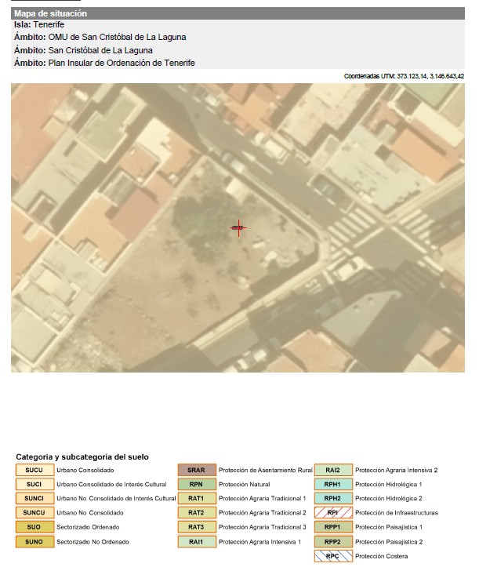This screenshot has width=479, height=578.
Task: Click the RPH1 Protección Hidrológica swatch
Action: coord(333,485)
